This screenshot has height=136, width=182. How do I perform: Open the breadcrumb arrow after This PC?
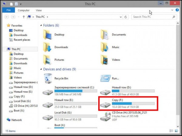point(47,17)
